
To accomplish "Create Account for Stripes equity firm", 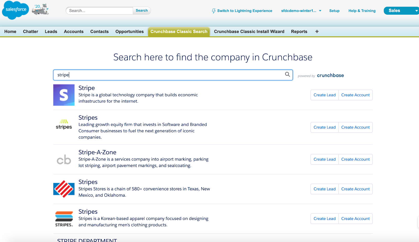I will [355, 127].
